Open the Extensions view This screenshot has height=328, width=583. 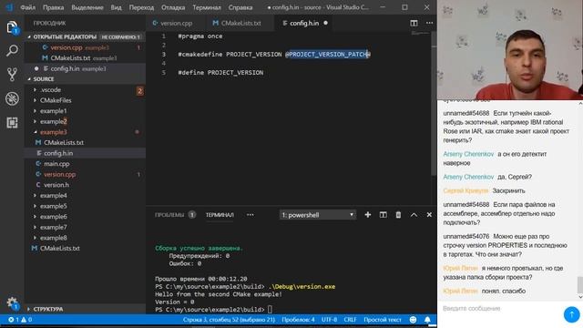[12, 123]
